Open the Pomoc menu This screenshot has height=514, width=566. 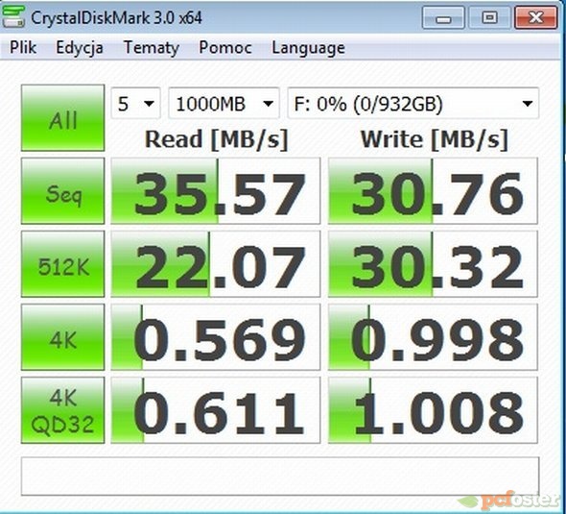(225, 47)
